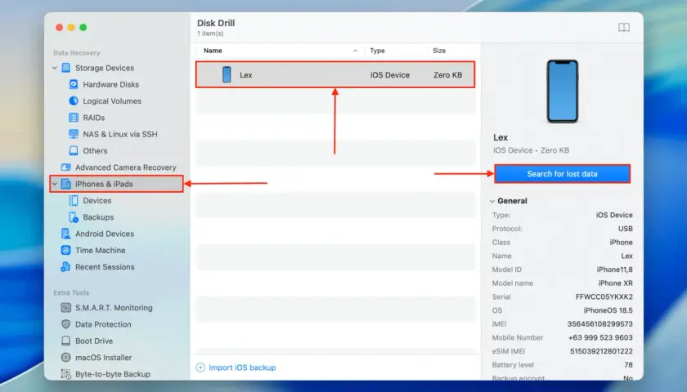Click the iOS Device type cell

coord(390,75)
